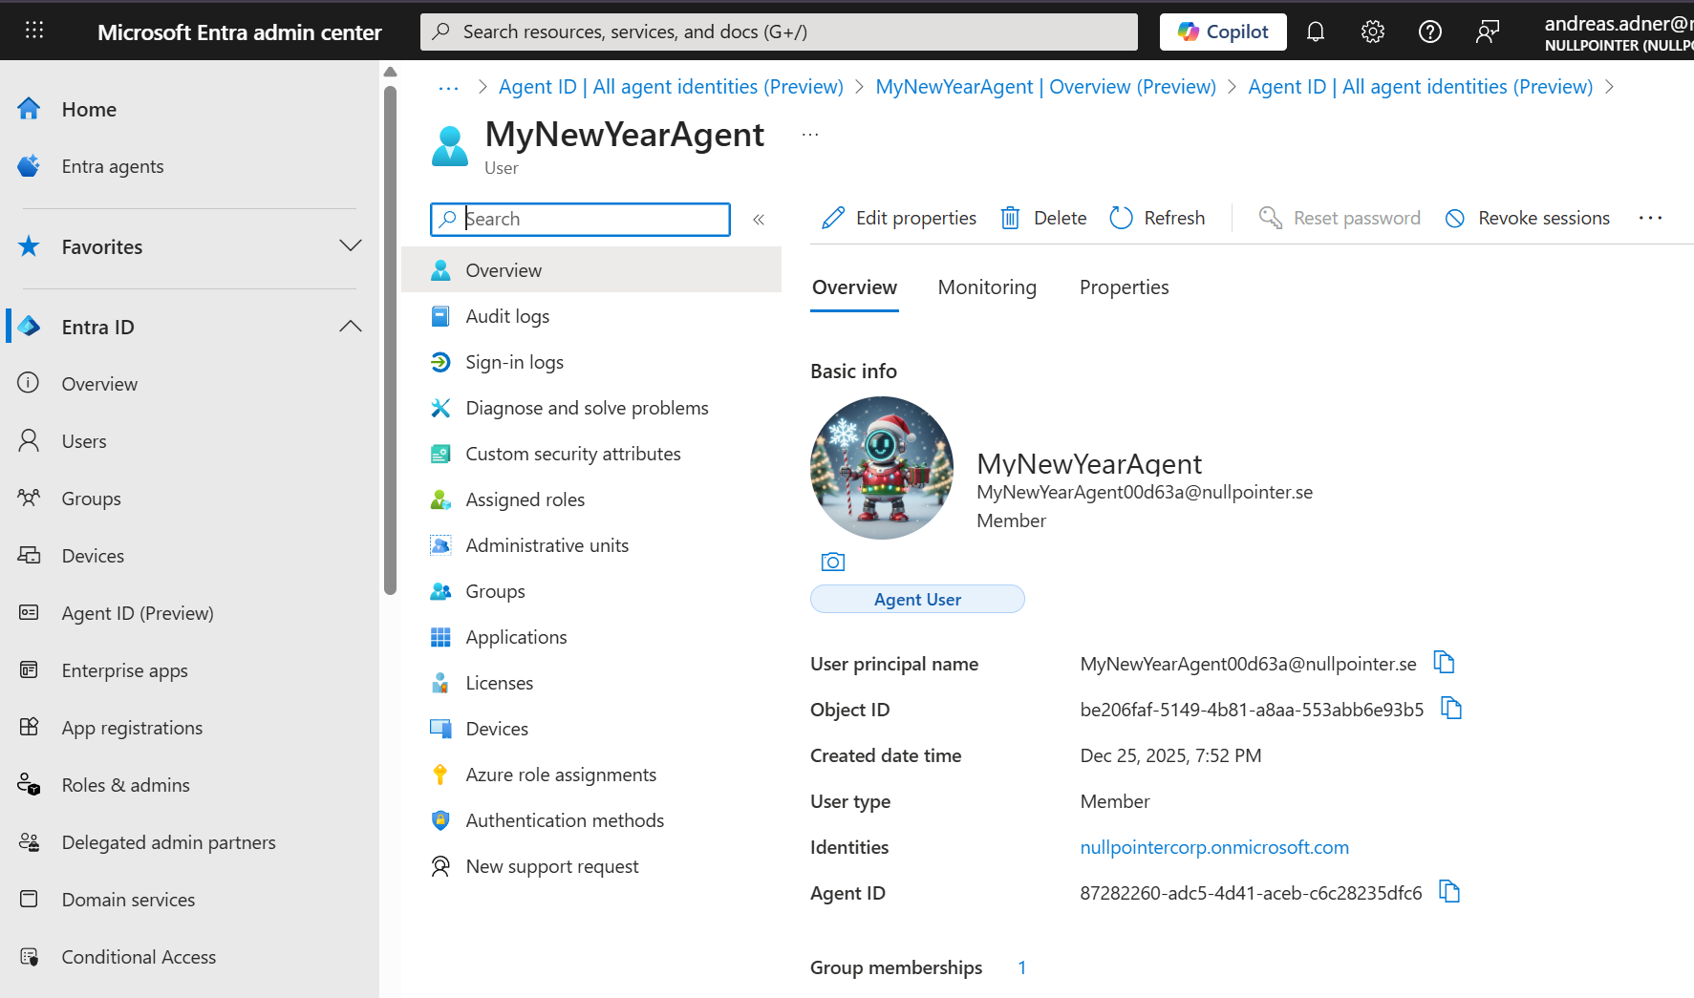Click the help question mark icon

click(1429, 32)
